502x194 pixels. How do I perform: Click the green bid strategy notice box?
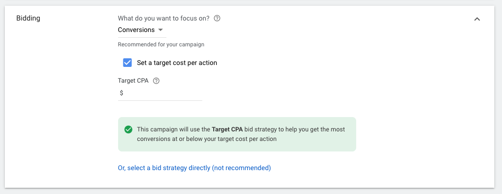[x=237, y=134]
